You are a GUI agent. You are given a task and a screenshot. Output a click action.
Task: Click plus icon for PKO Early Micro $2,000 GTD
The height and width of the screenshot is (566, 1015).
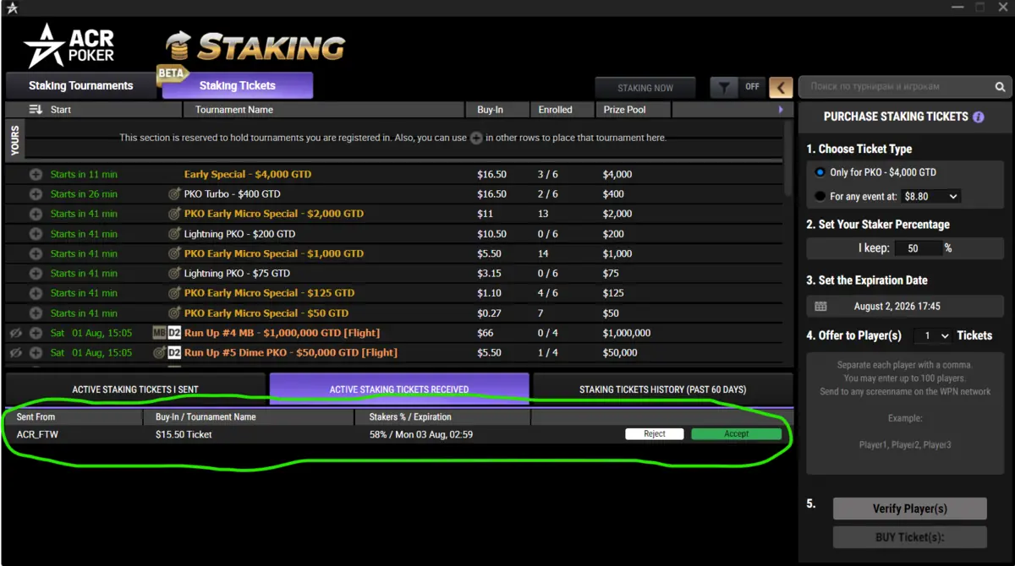point(36,214)
